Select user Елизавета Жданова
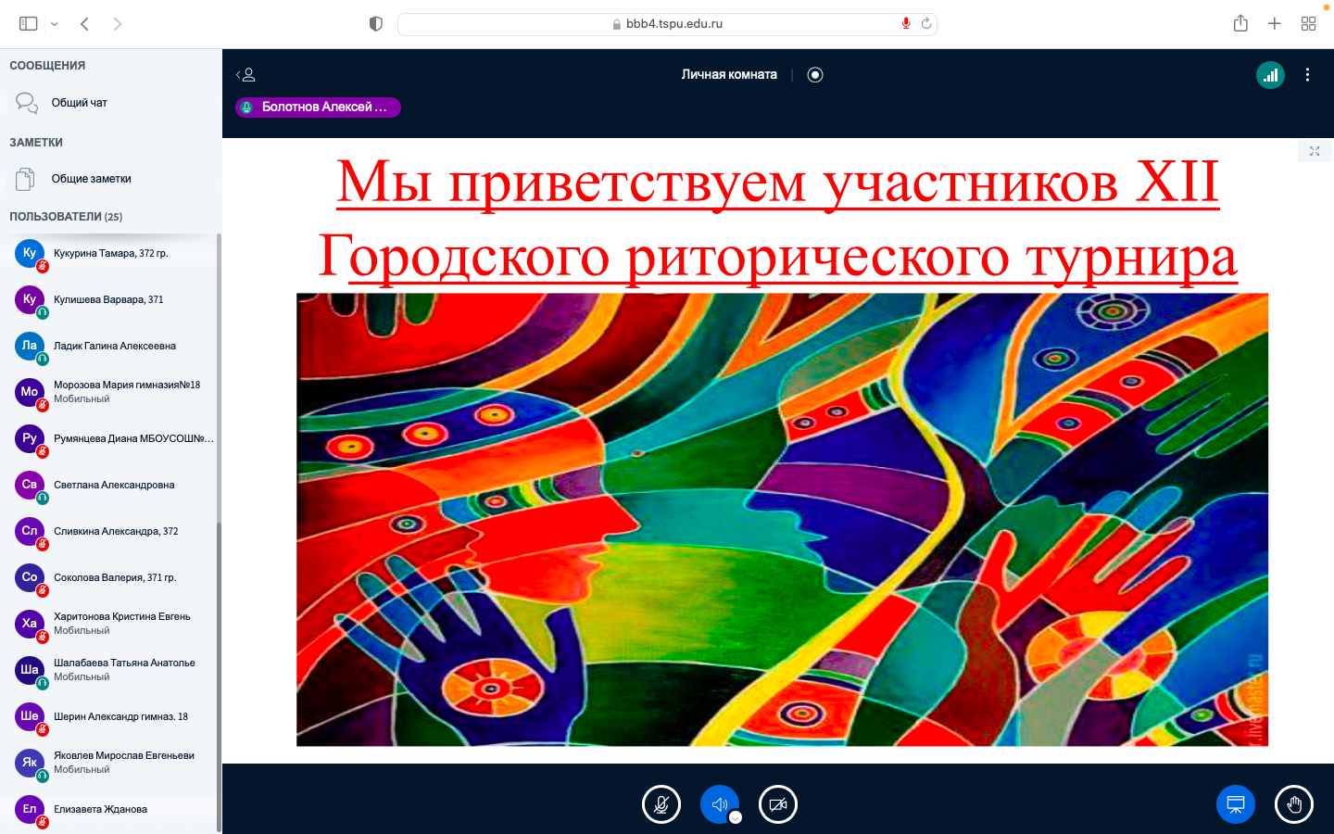Viewport: 1334px width, 834px height. (109, 809)
